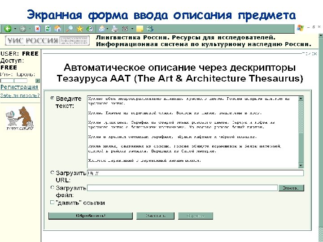
Task: Select the 'Введите текст' radio button
Action: pyautogui.click(x=52, y=98)
